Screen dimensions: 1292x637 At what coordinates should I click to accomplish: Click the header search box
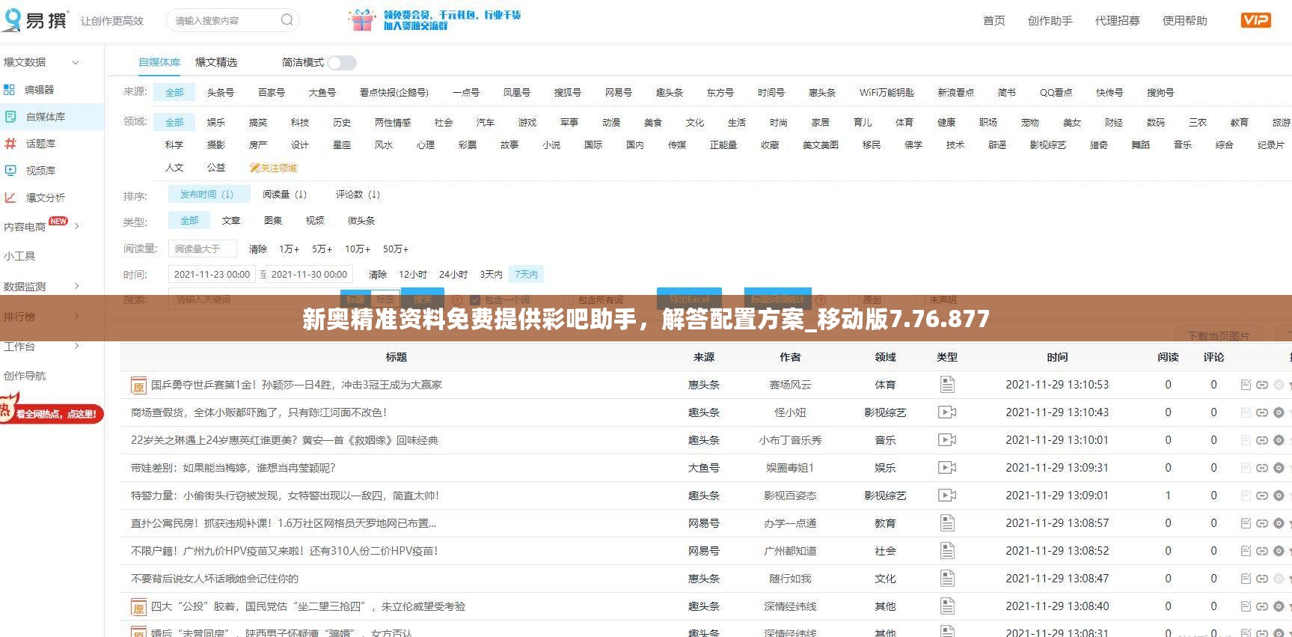(x=233, y=20)
